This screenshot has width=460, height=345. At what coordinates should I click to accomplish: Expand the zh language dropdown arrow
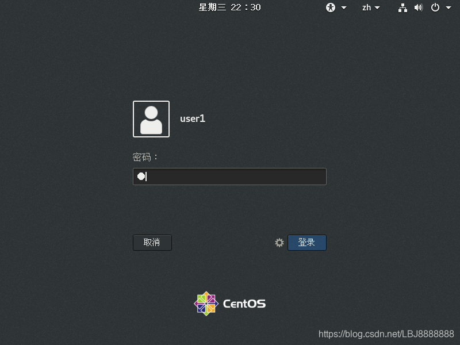pos(377,8)
